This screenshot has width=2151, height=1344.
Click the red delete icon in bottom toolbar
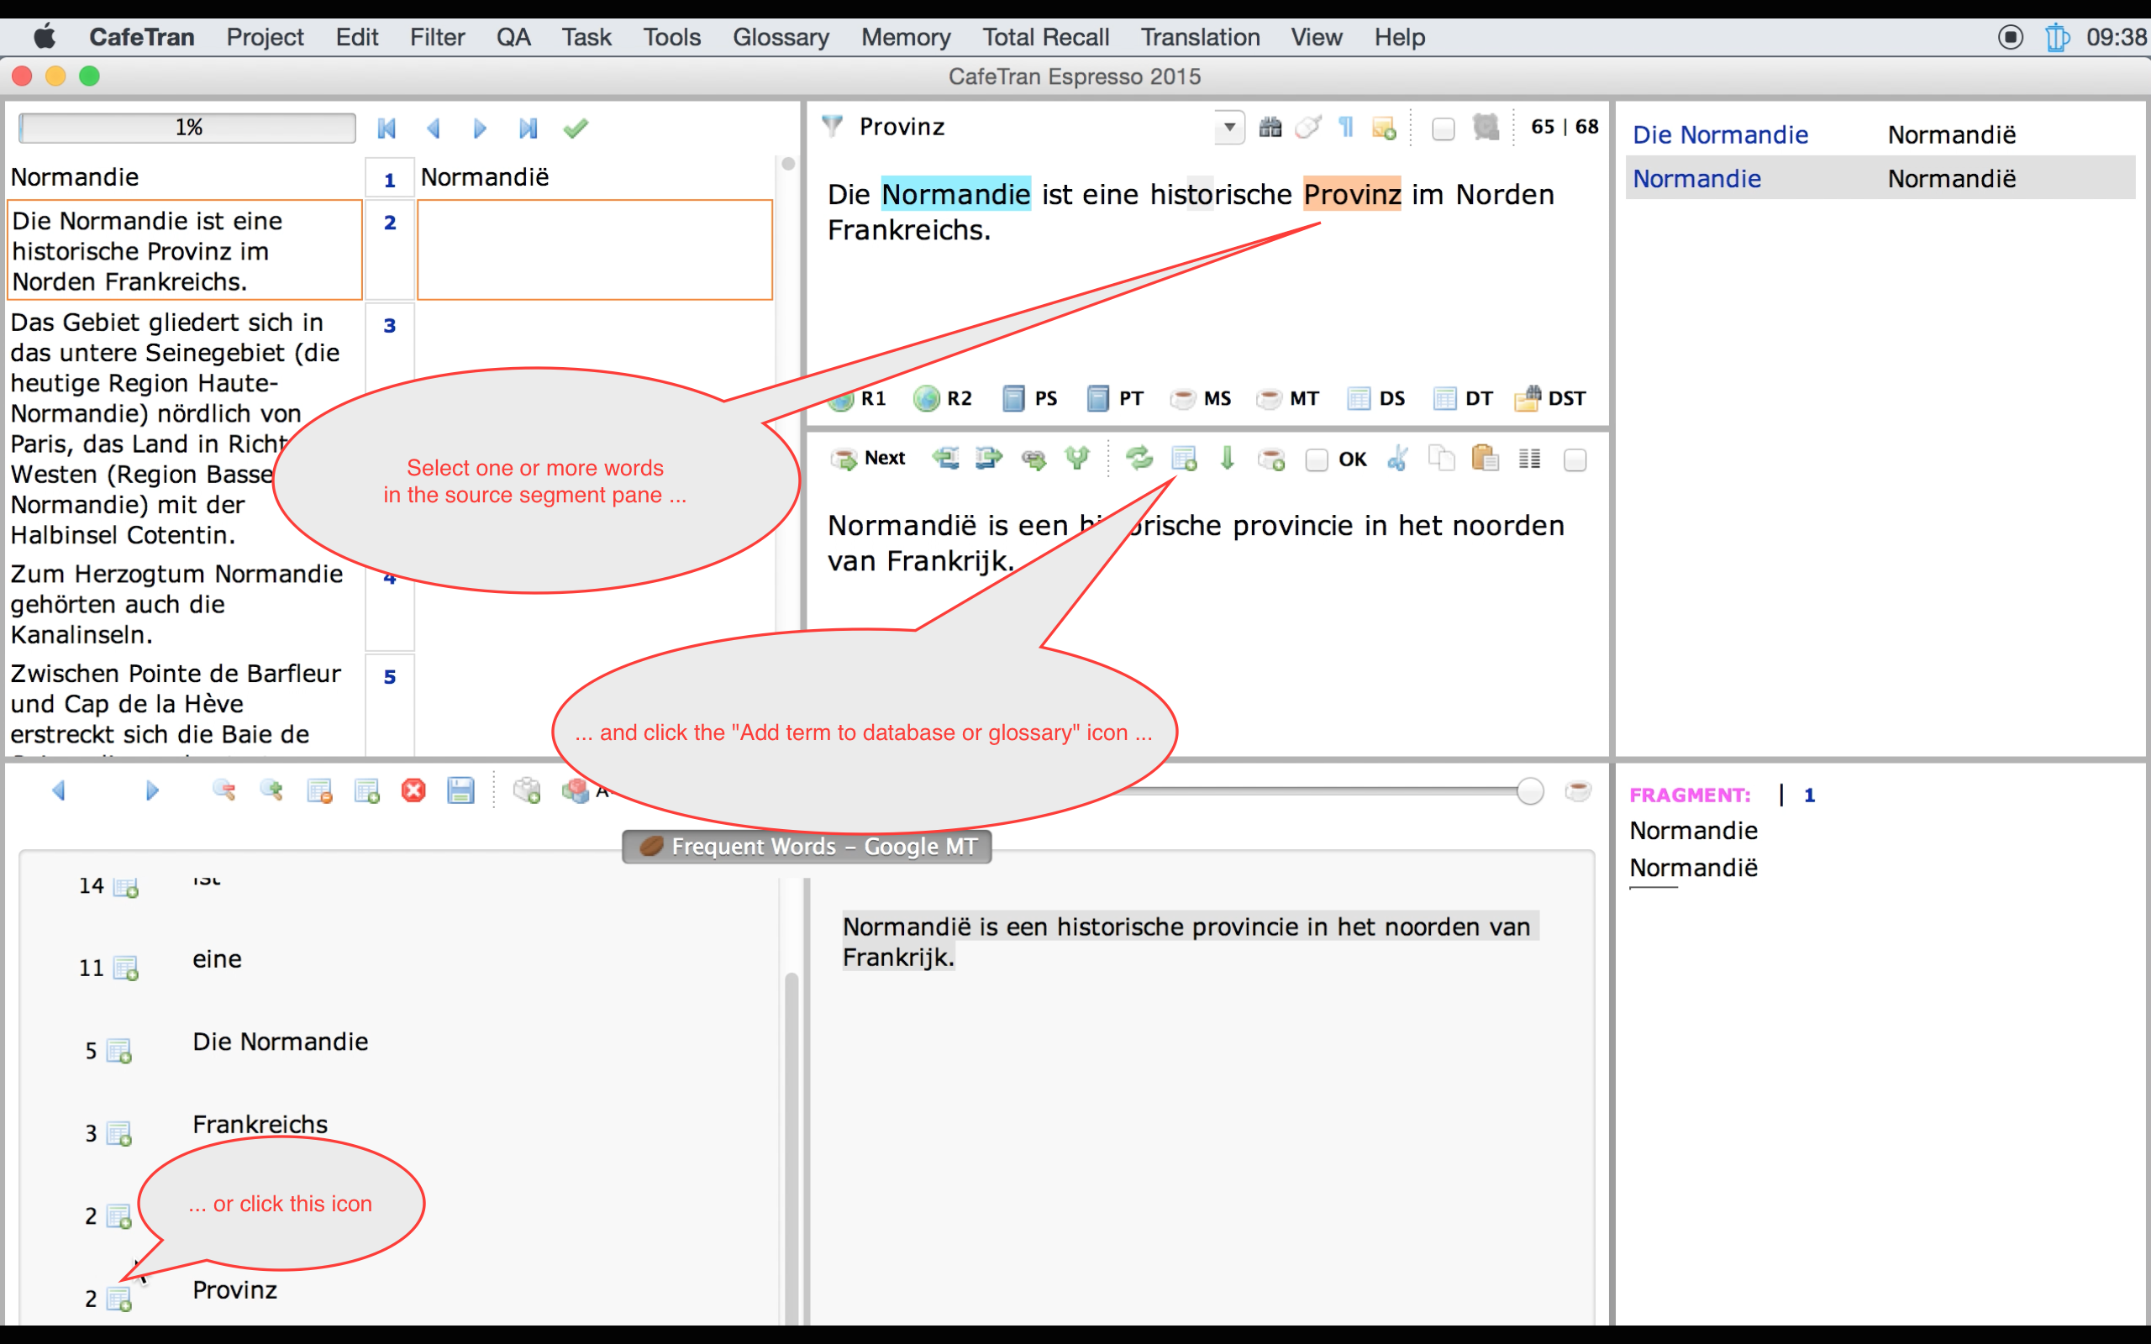pos(413,790)
